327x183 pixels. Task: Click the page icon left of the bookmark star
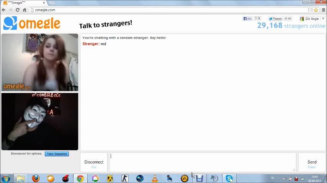pyautogui.click(x=310, y=10)
